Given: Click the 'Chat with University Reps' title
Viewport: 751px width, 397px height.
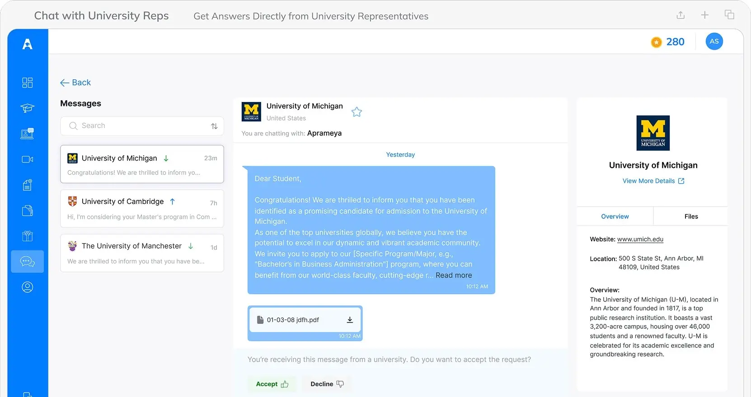Looking at the screenshot, I should pos(101,16).
